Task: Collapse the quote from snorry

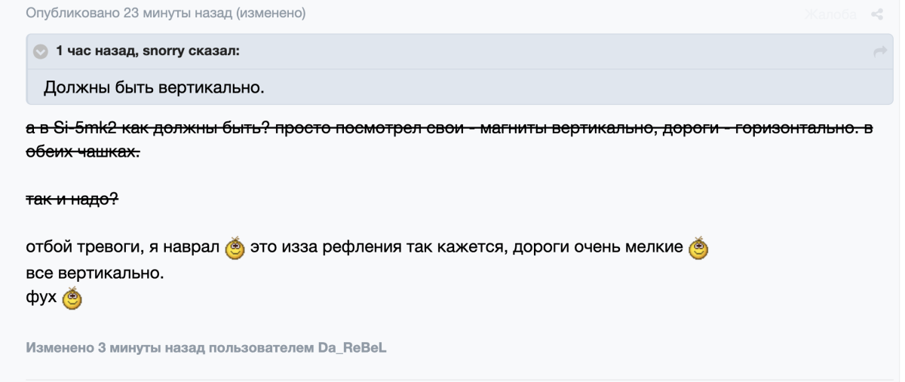Action: click(x=40, y=51)
